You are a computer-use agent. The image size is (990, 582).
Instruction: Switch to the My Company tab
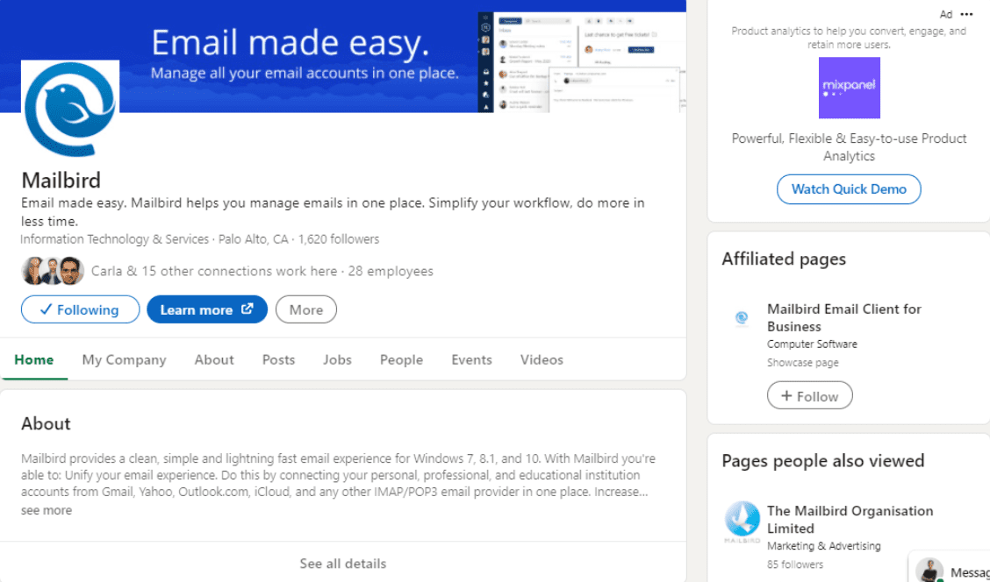pyautogui.click(x=125, y=359)
